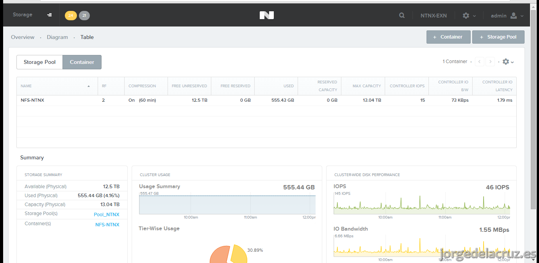This screenshot has width=539, height=263.
Task: Select the NFS-NTNX table row
Action: pos(266,100)
